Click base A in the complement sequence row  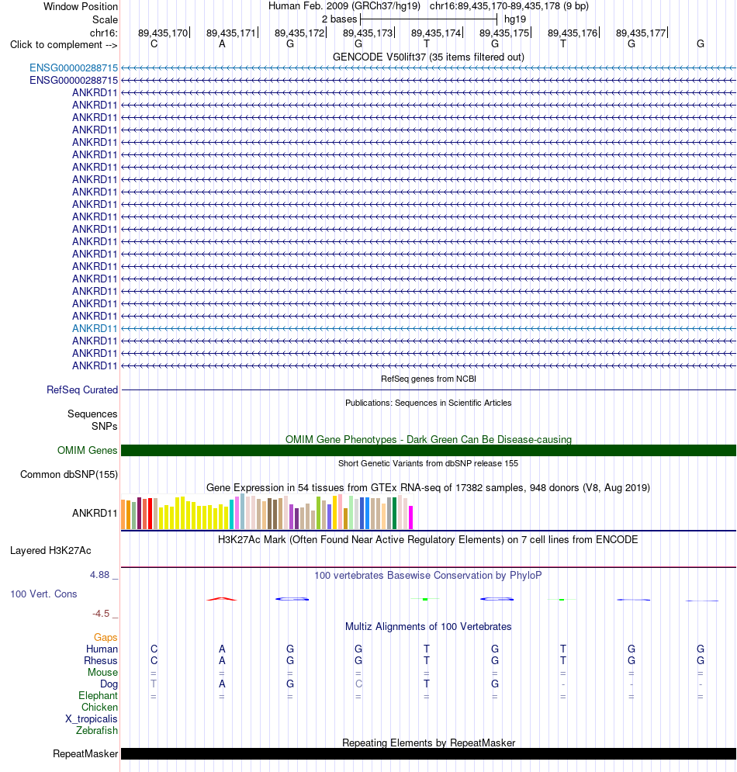point(222,43)
